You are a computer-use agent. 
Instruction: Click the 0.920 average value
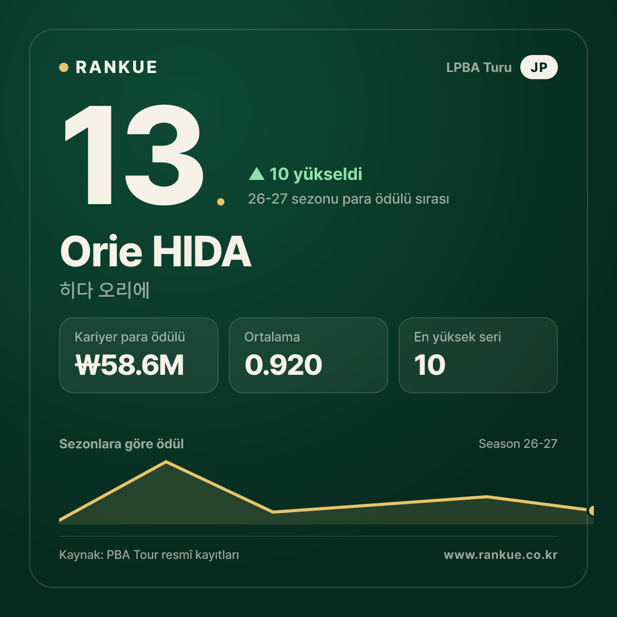point(283,366)
